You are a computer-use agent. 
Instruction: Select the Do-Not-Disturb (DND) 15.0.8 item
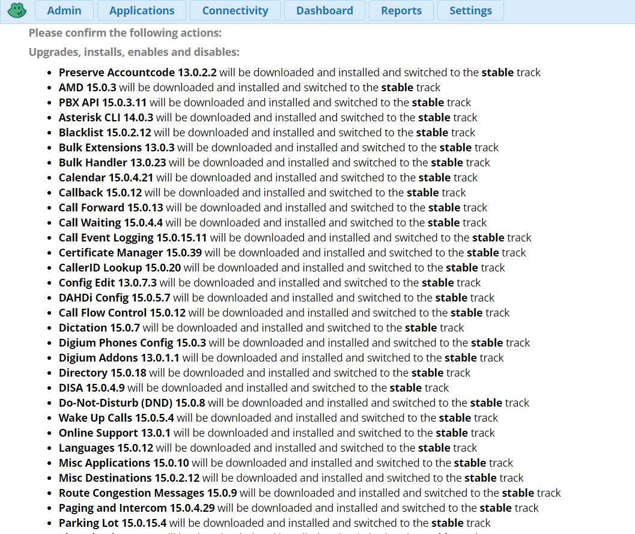click(132, 403)
